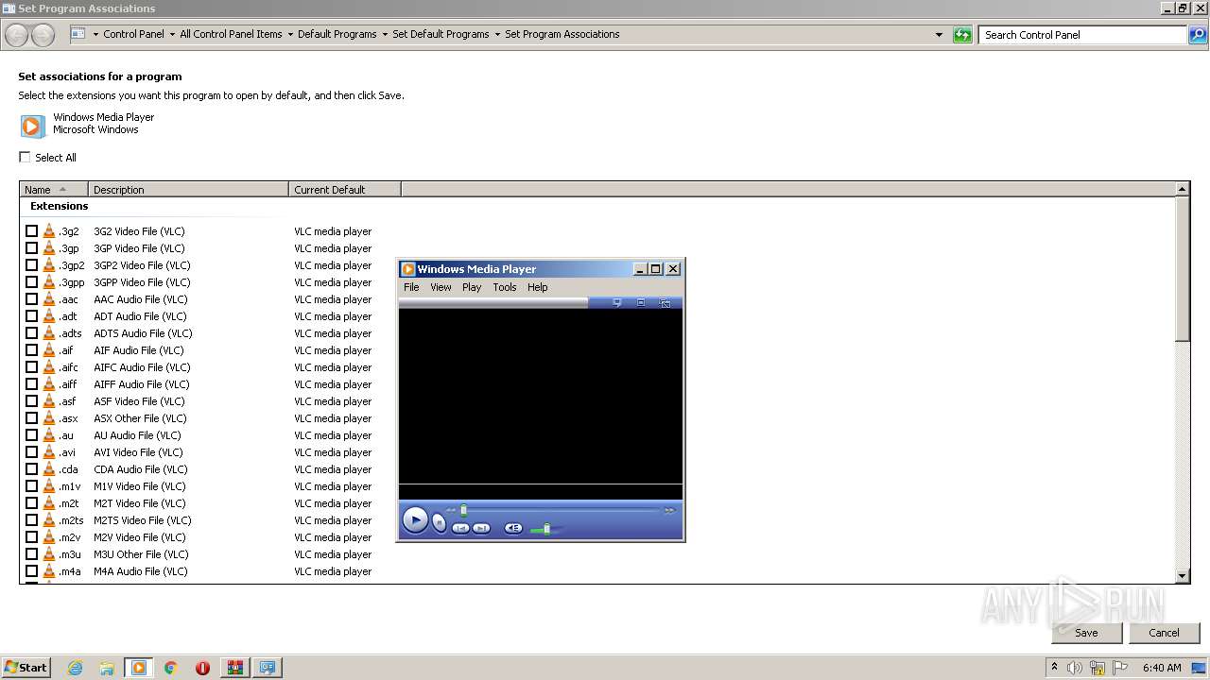This screenshot has width=1210, height=680.
Task: Check the .avi extension checkbox
Action: (x=31, y=451)
